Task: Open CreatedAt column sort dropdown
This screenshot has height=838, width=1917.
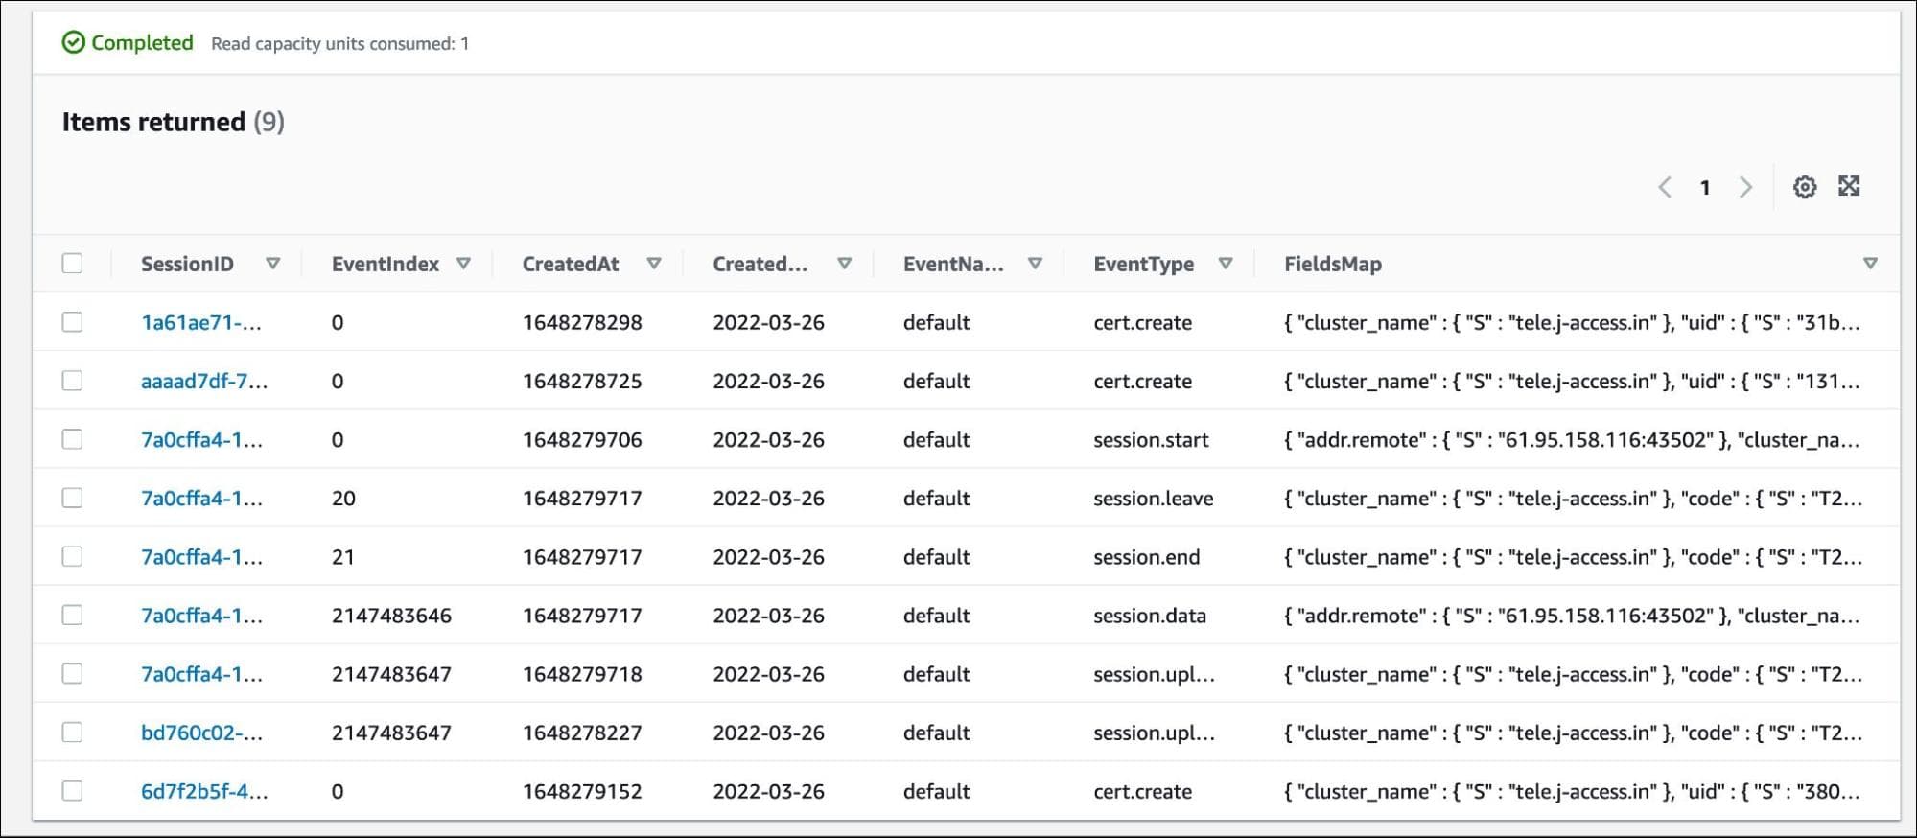Action: click(654, 264)
